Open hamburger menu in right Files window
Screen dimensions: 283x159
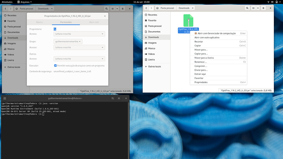click(263, 8)
